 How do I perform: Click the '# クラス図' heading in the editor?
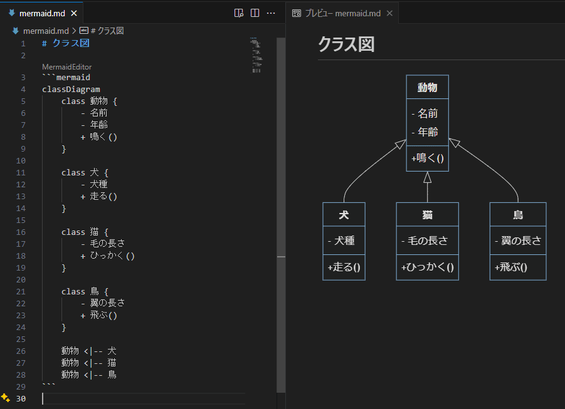coord(66,43)
